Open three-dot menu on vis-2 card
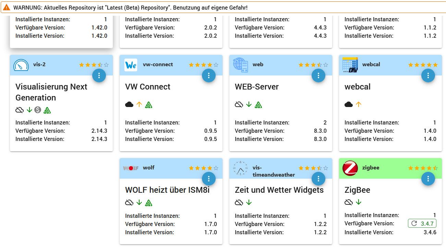Image resolution: width=446 pixels, height=249 pixels. tap(99, 76)
